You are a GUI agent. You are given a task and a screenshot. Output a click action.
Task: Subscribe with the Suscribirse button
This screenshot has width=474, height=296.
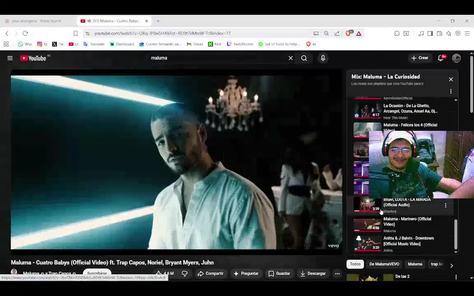(x=97, y=273)
